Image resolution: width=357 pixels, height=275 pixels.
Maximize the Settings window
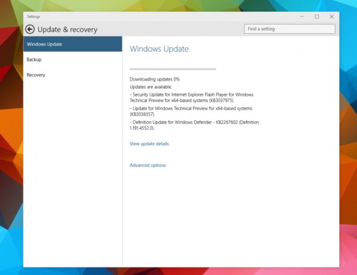(x=317, y=17)
